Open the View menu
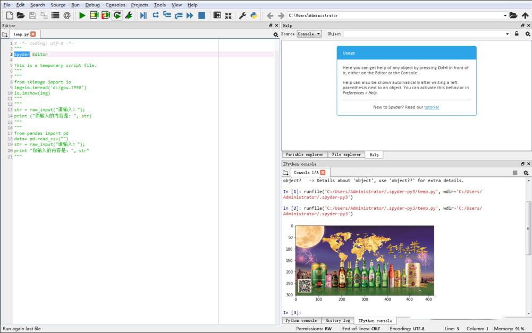Screen dimensions: 532x333 click(x=176, y=5)
